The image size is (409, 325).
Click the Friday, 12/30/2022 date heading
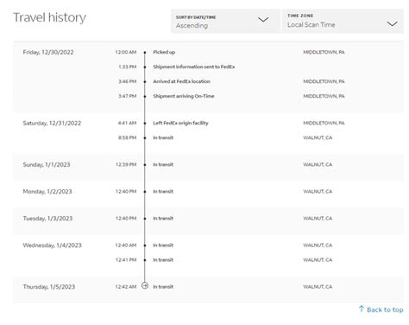click(48, 52)
